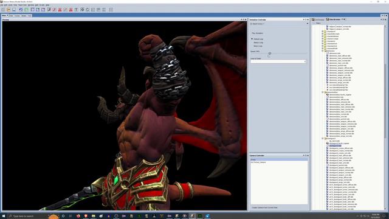Click the T-shaped toolbar icon
Screen dimensions: 389x219
[x=76, y=10]
